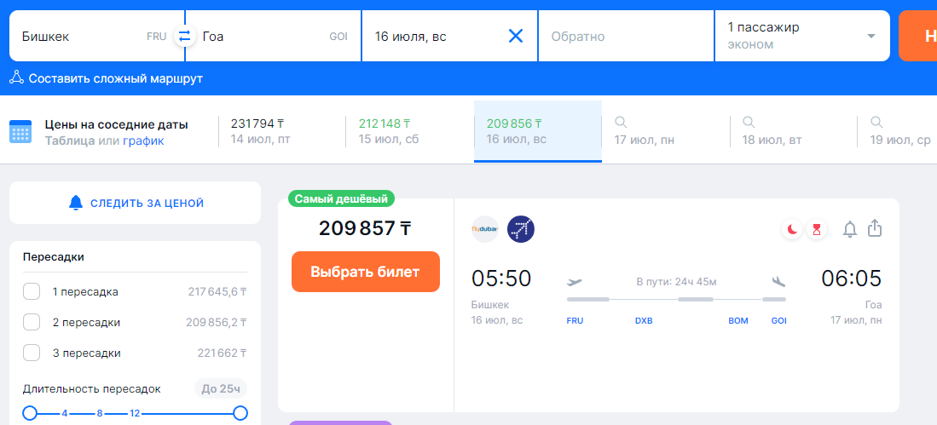Swap origin and destination cities icon

tap(184, 36)
